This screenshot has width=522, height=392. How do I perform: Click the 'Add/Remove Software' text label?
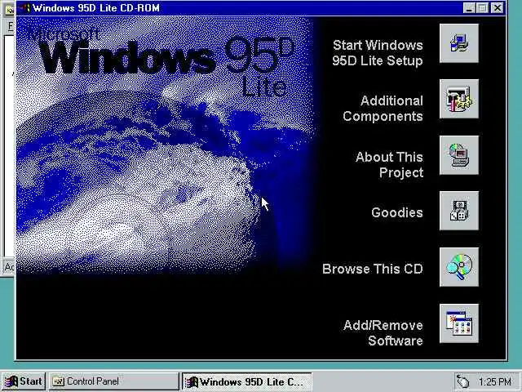point(383,332)
